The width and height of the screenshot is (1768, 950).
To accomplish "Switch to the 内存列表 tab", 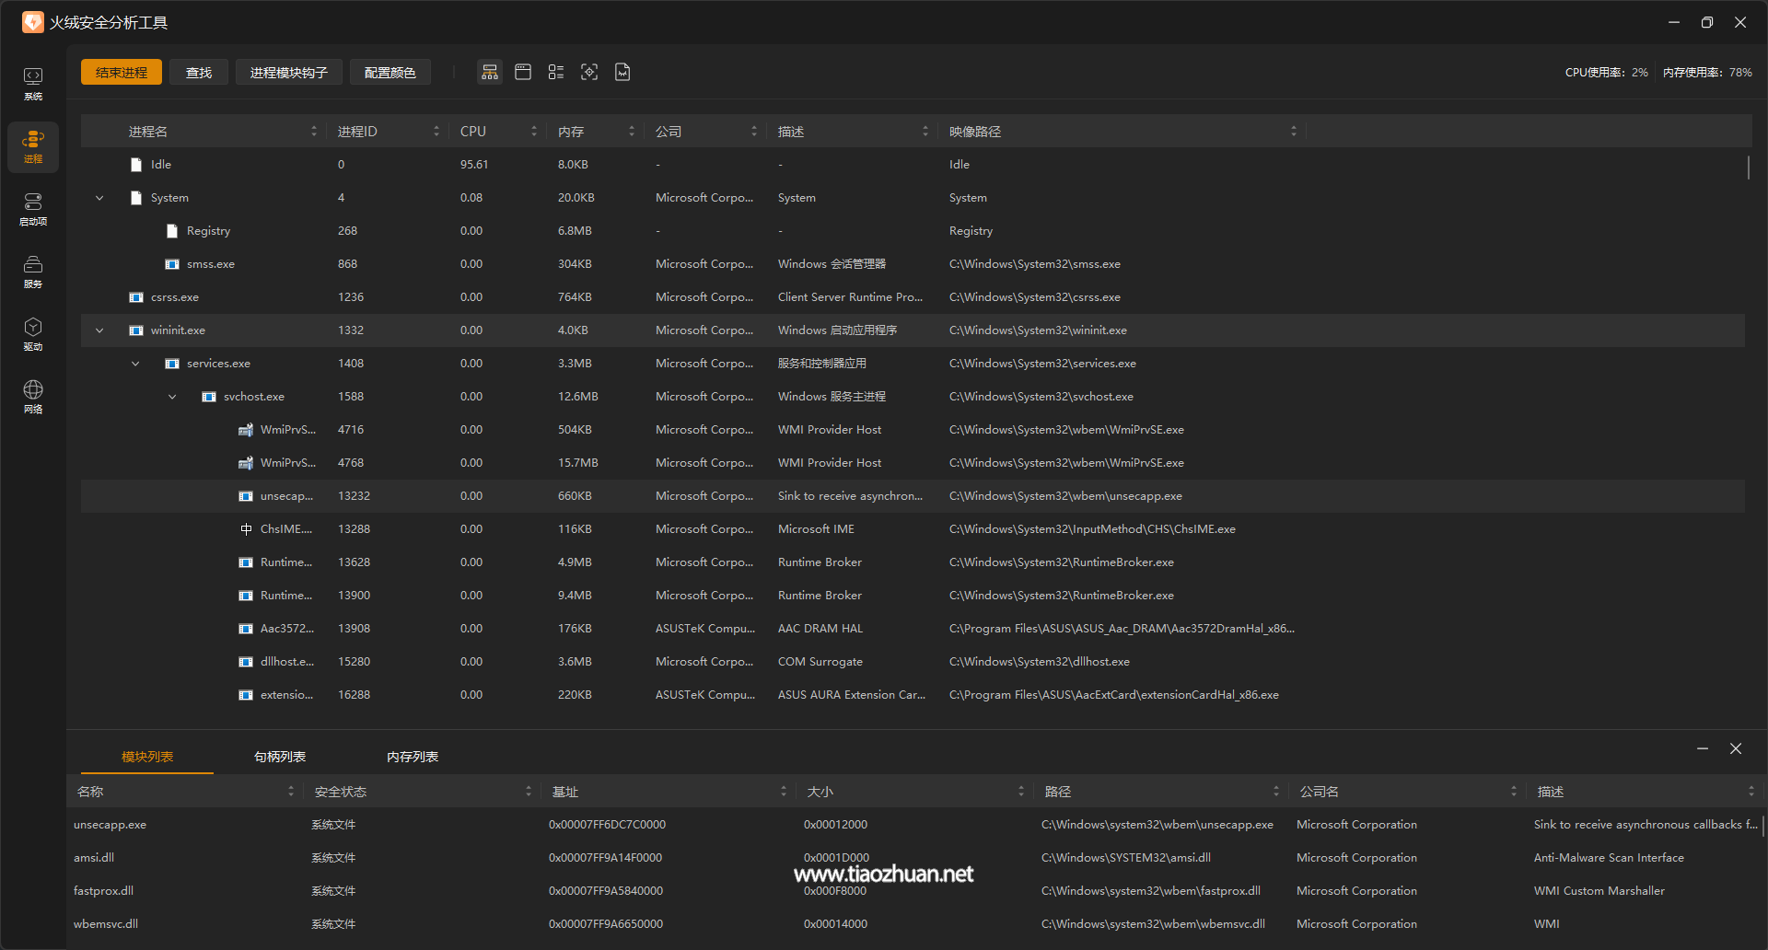I will pos(413,757).
